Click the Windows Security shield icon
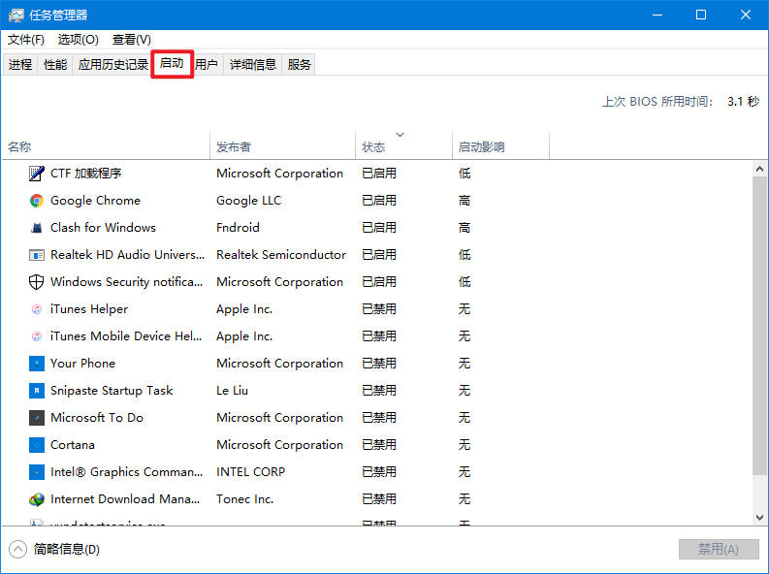Screen dimensions: 769x574 click(37, 282)
